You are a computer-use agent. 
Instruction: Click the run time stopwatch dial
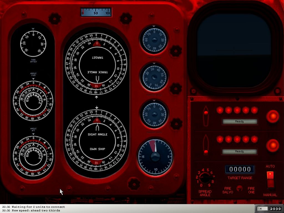pos(155,157)
